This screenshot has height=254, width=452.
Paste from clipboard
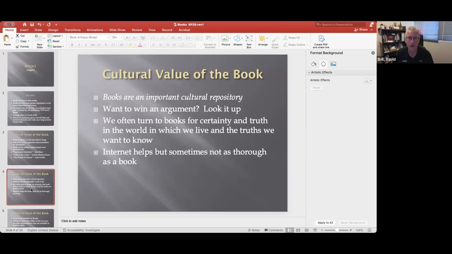coord(7,41)
